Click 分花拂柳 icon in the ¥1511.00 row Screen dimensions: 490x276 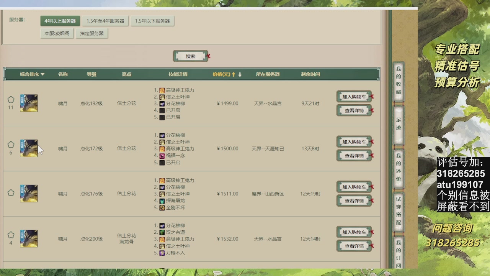click(162, 187)
